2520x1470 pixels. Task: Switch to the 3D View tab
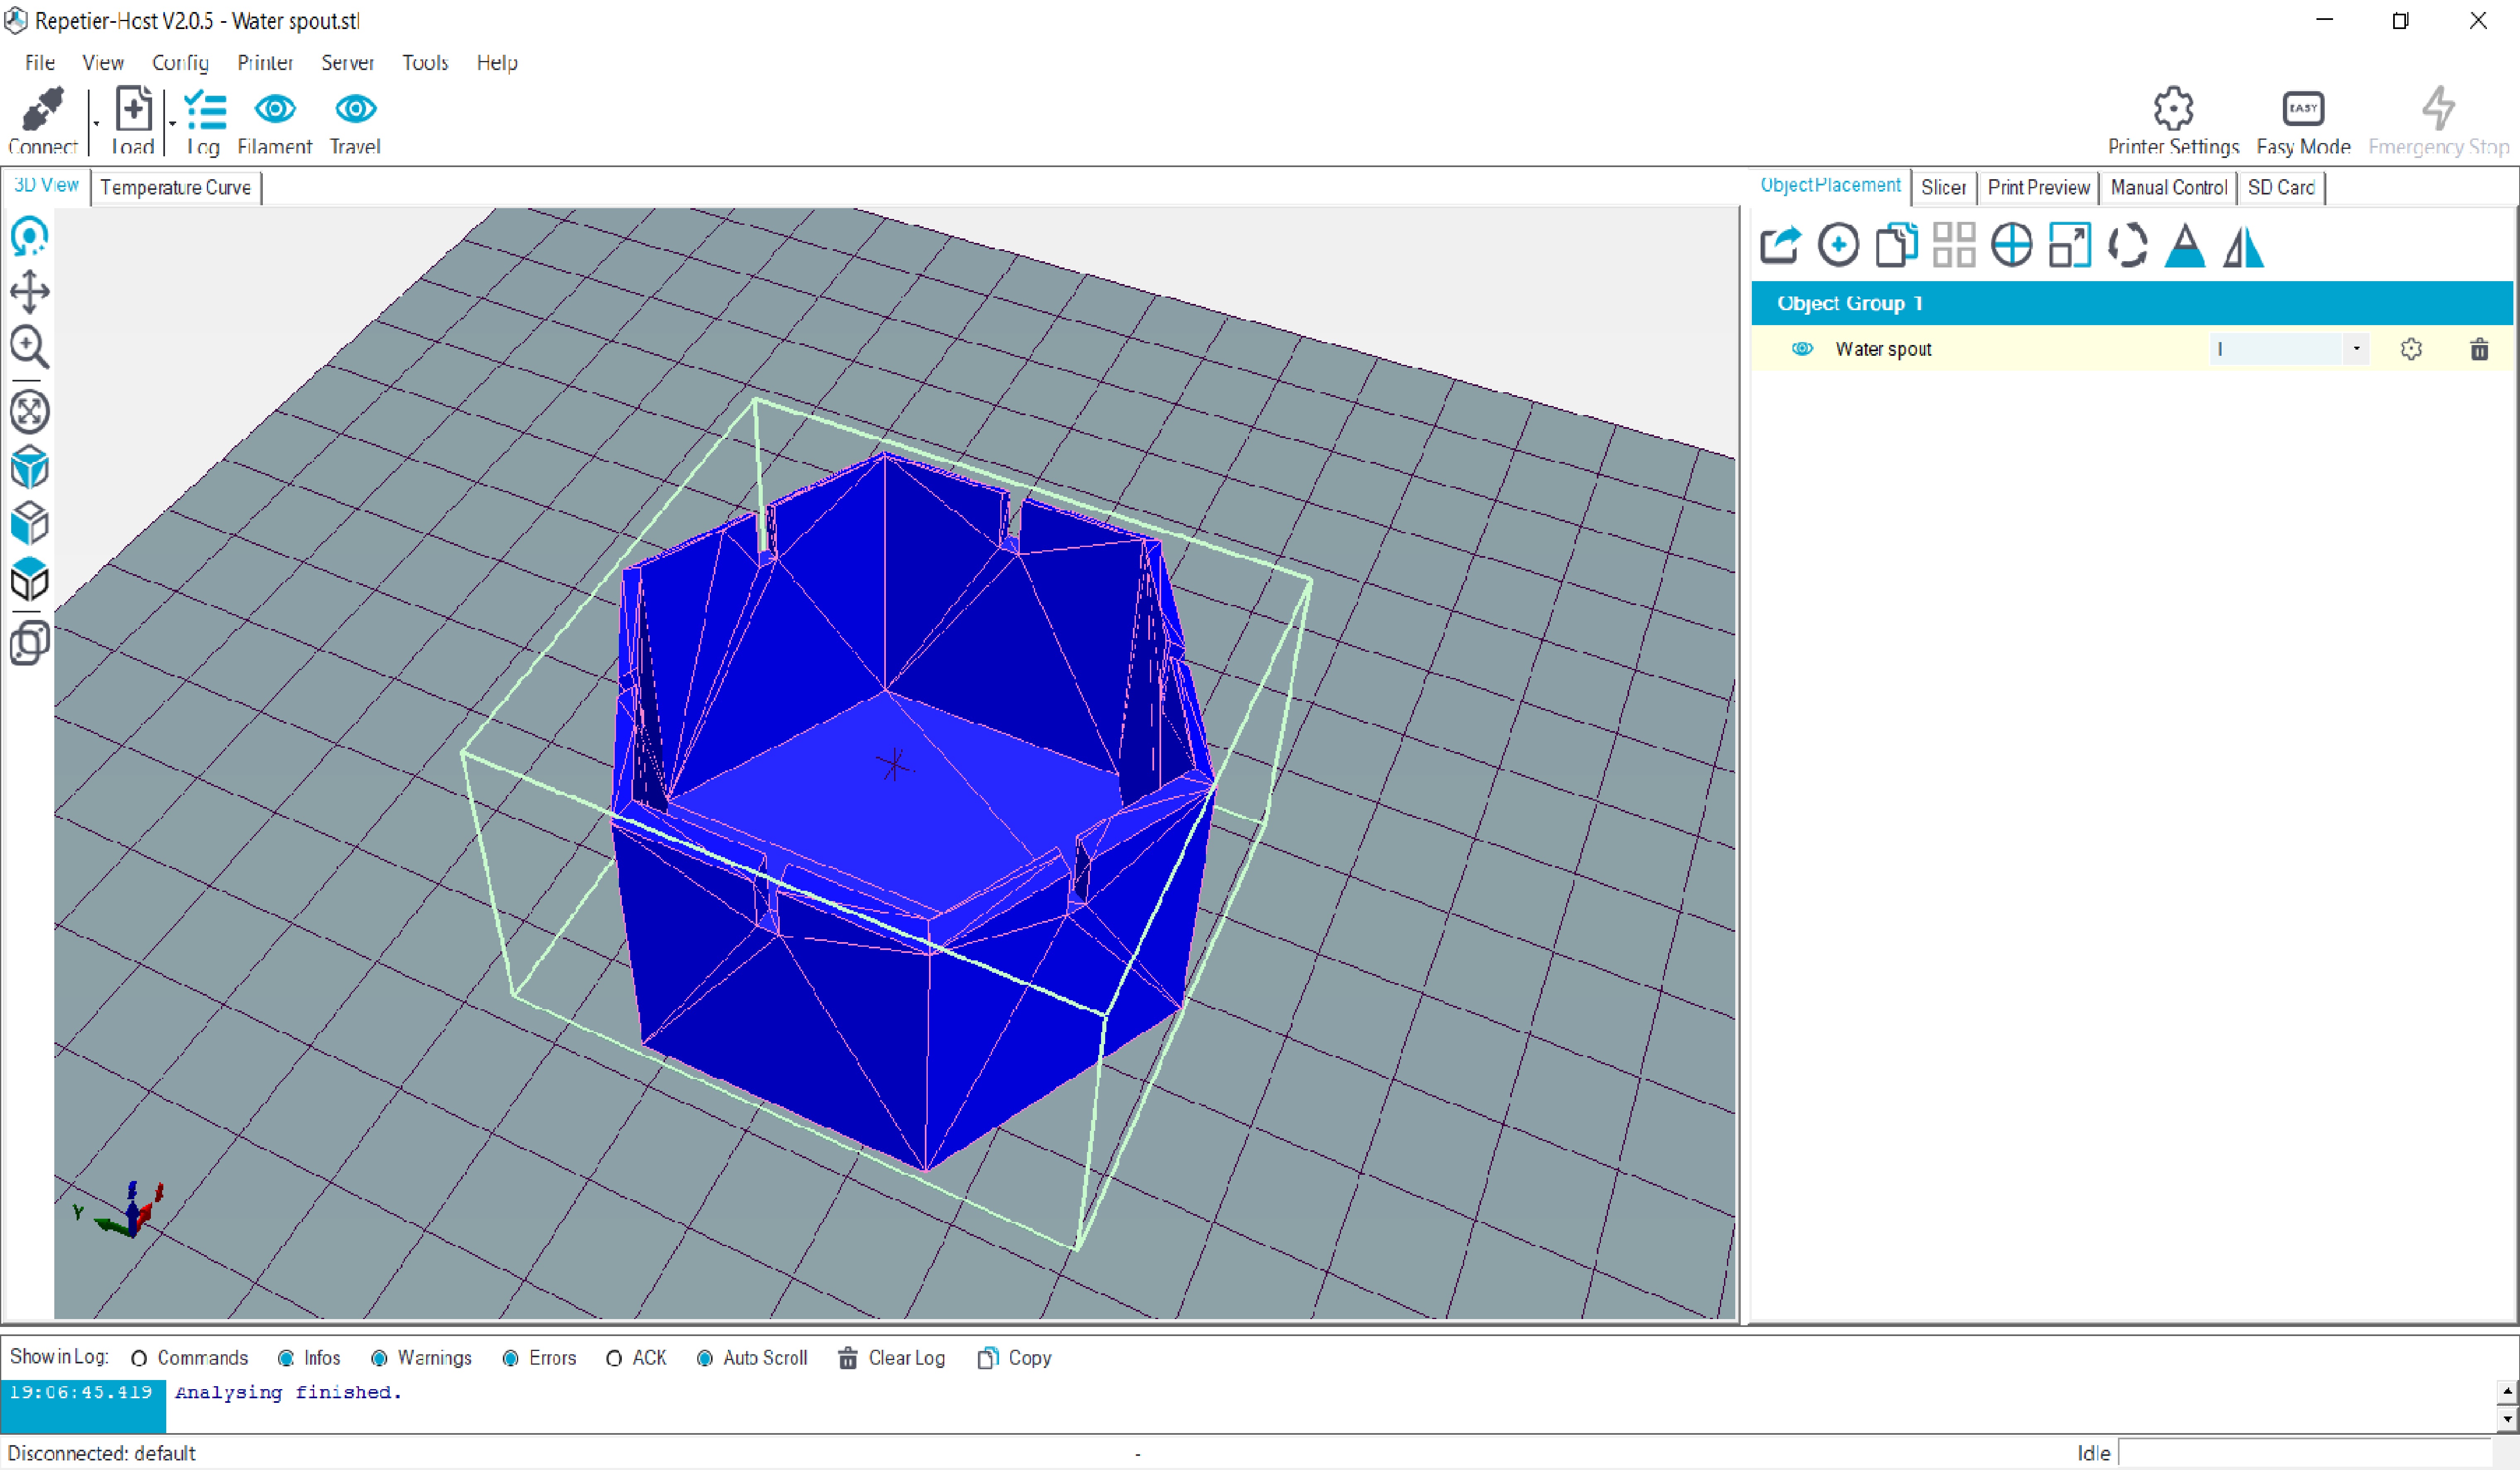click(x=46, y=186)
